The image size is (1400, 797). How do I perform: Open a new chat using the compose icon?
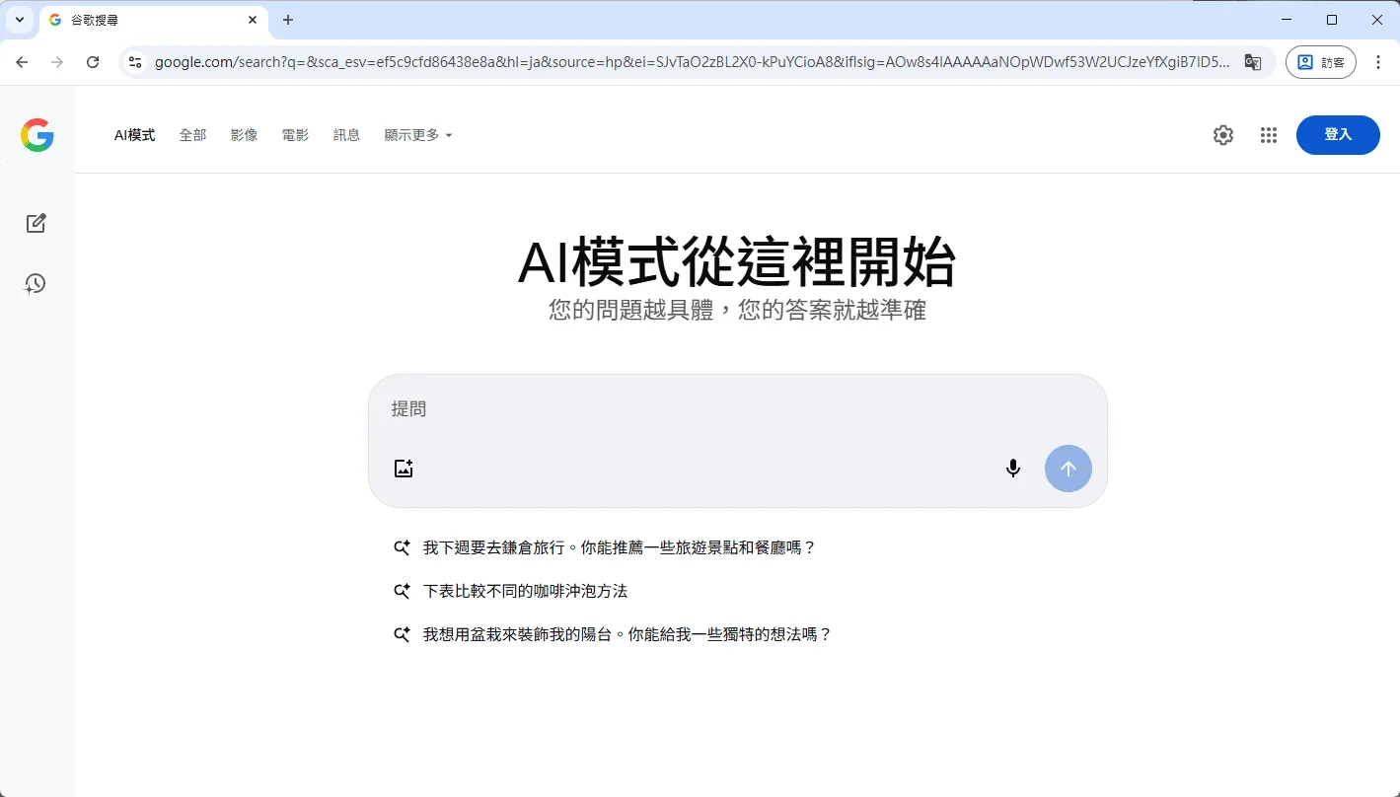click(36, 223)
